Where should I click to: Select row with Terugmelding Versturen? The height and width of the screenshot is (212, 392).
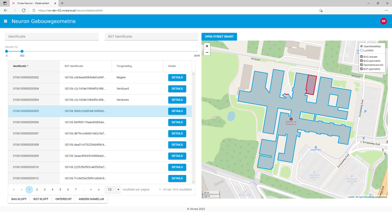pos(100,100)
